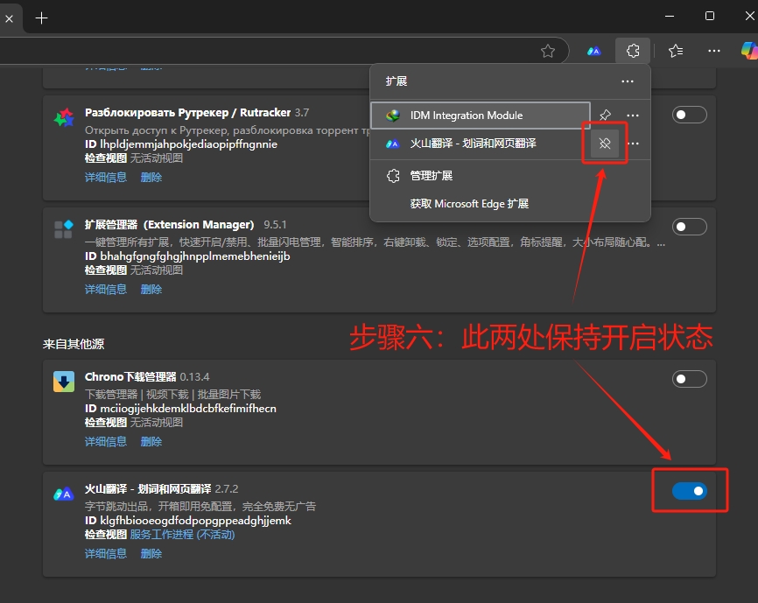The width and height of the screenshot is (758, 603).
Task: Click the ID klgfhbiooeogdfodpopgppeadghjjemk text
Action: click(x=188, y=521)
